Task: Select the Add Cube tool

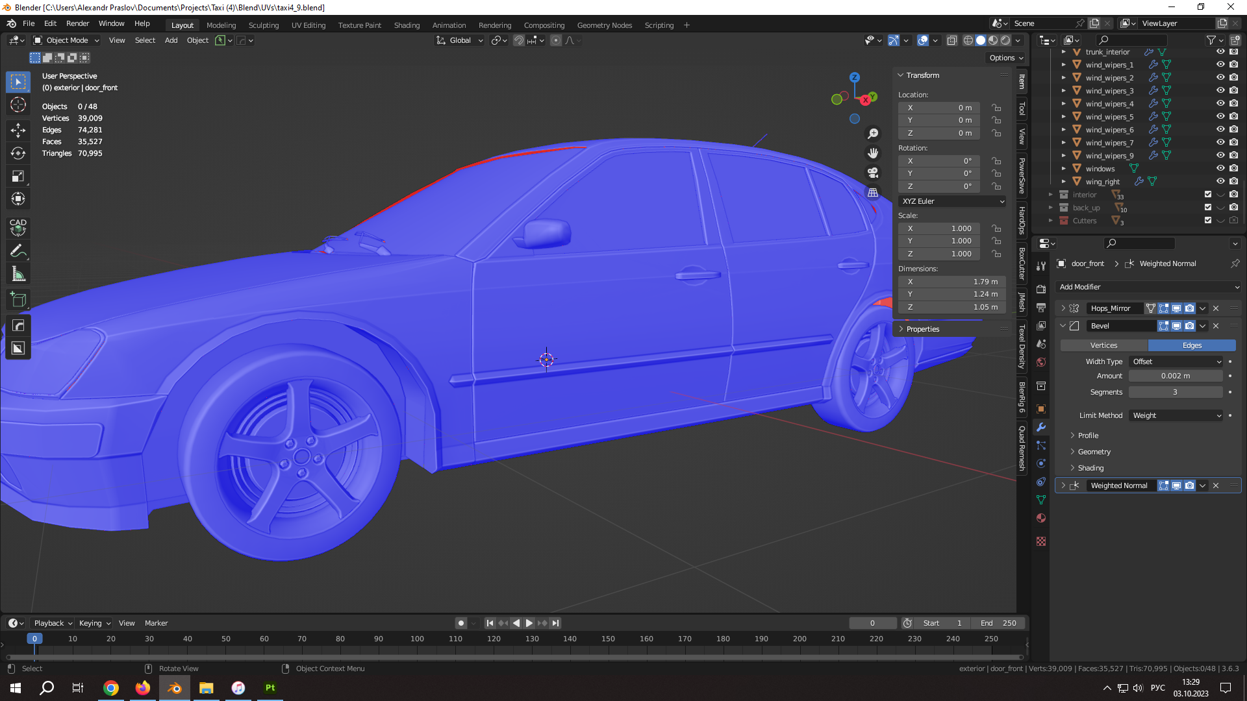Action: [18, 300]
